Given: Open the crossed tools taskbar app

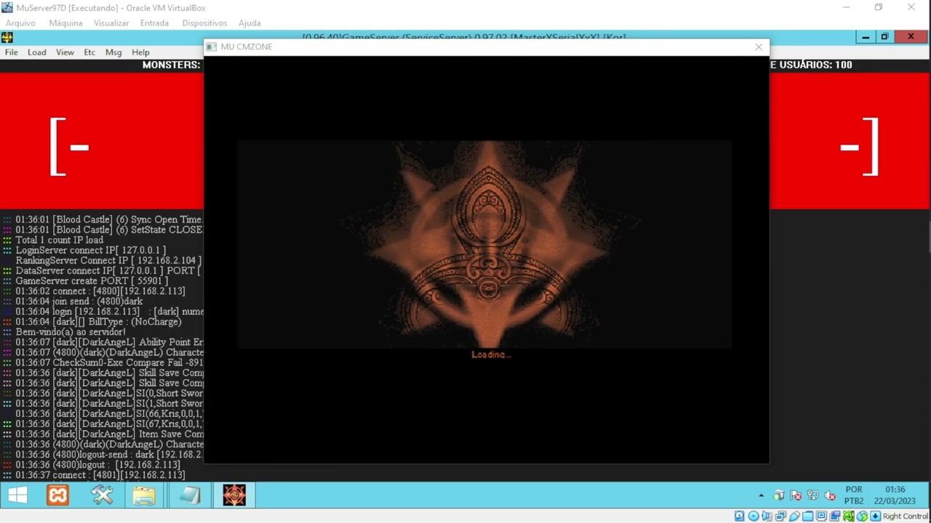Looking at the screenshot, I should [x=102, y=495].
